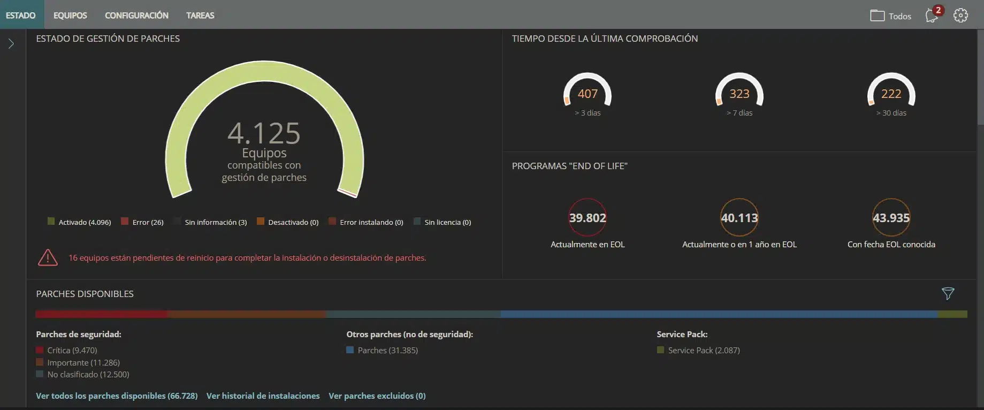Click the Activado (4.096) legend swatch
The height and width of the screenshot is (410, 984).
click(51, 222)
